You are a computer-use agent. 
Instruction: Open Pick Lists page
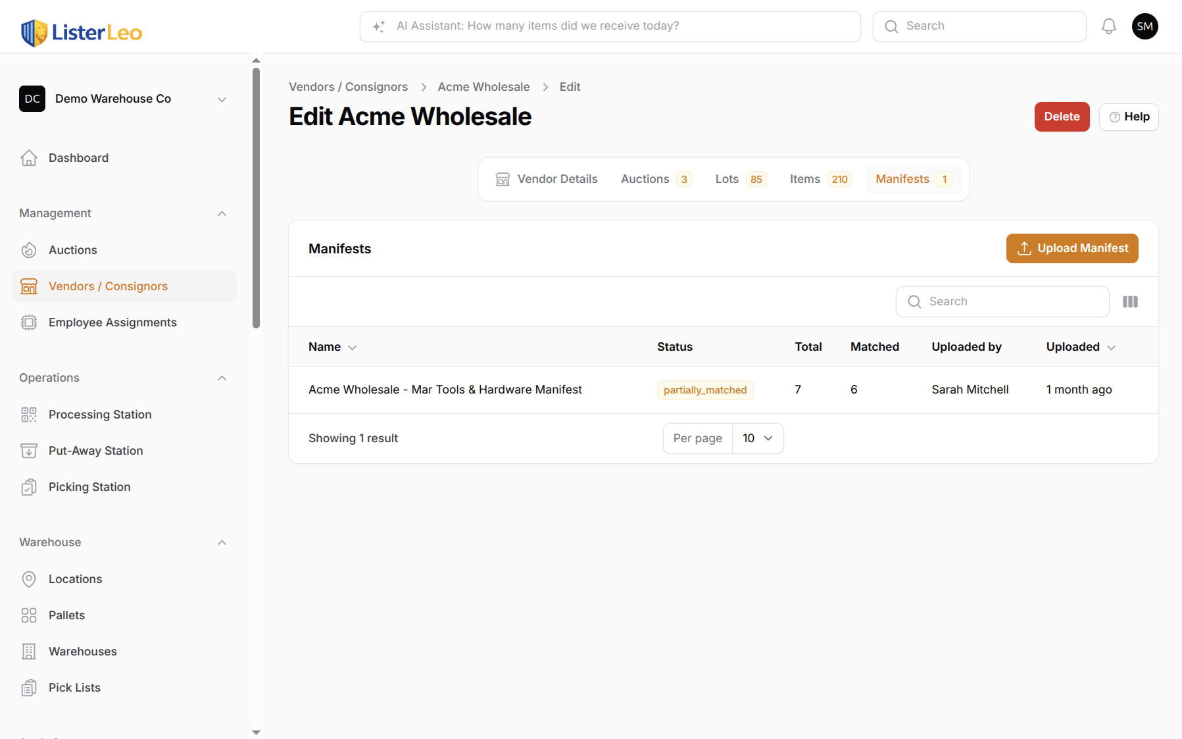point(124,688)
